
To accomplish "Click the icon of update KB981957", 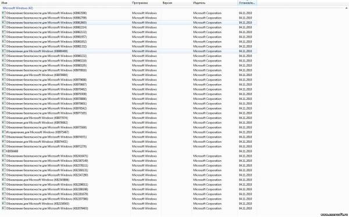I will (x=3, y=37).
